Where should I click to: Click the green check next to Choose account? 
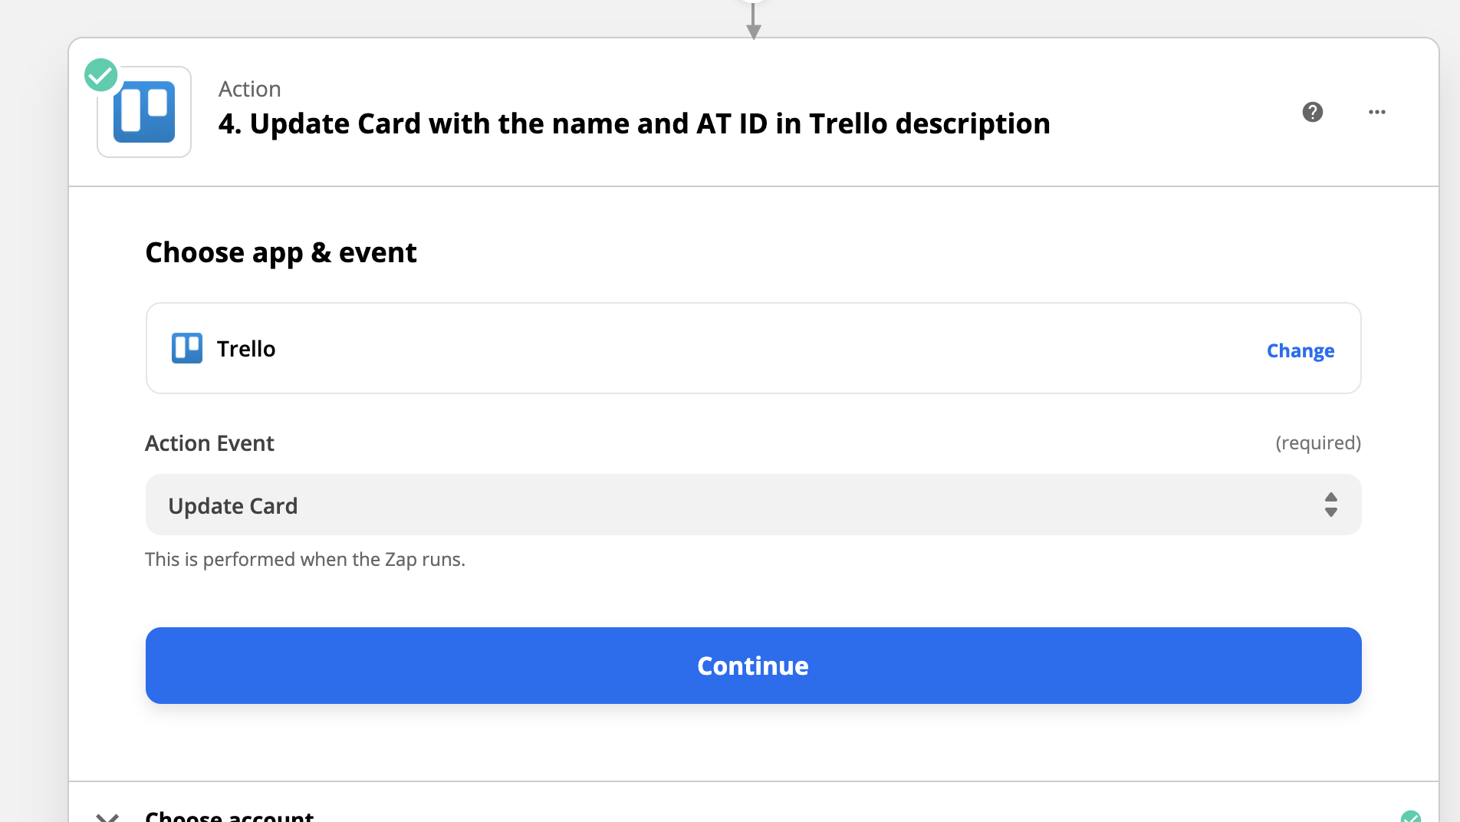click(1410, 816)
